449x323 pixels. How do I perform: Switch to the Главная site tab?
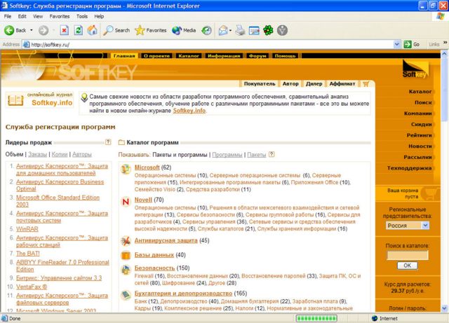pos(124,56)
